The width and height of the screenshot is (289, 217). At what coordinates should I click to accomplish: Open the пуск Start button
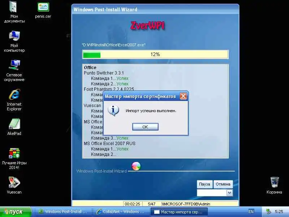click(16, 212)
